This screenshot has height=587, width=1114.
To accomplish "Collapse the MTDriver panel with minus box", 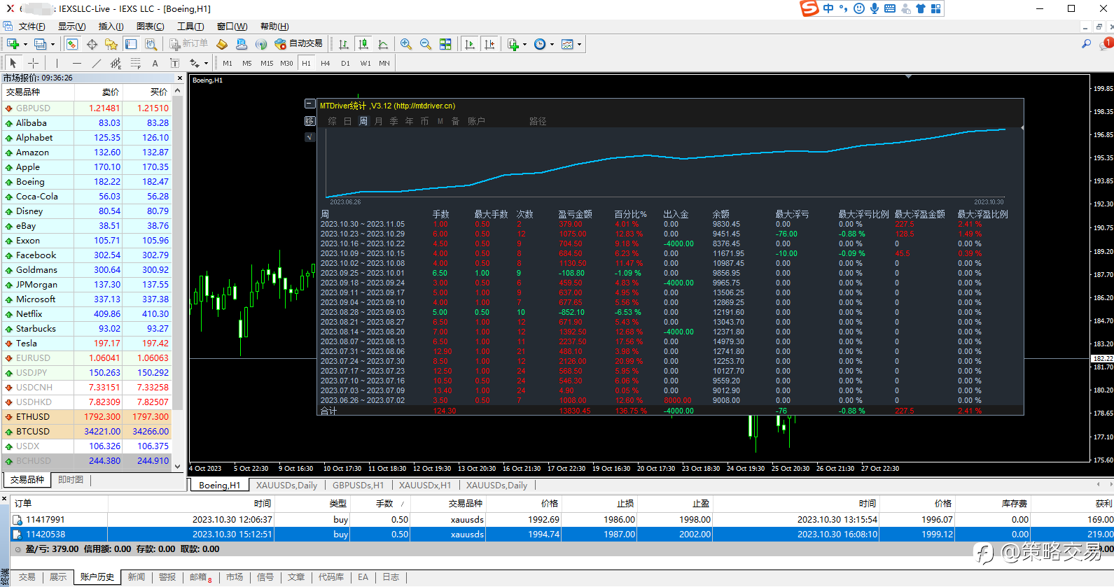I will click(x=310, y=104).
